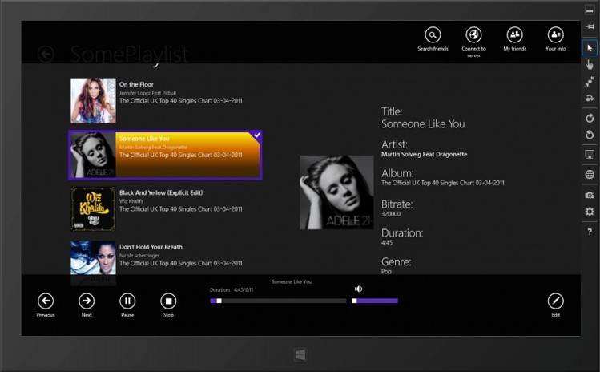
Task: Click the Don't Hold Your Breath title
Action: [x=151, y=247]
